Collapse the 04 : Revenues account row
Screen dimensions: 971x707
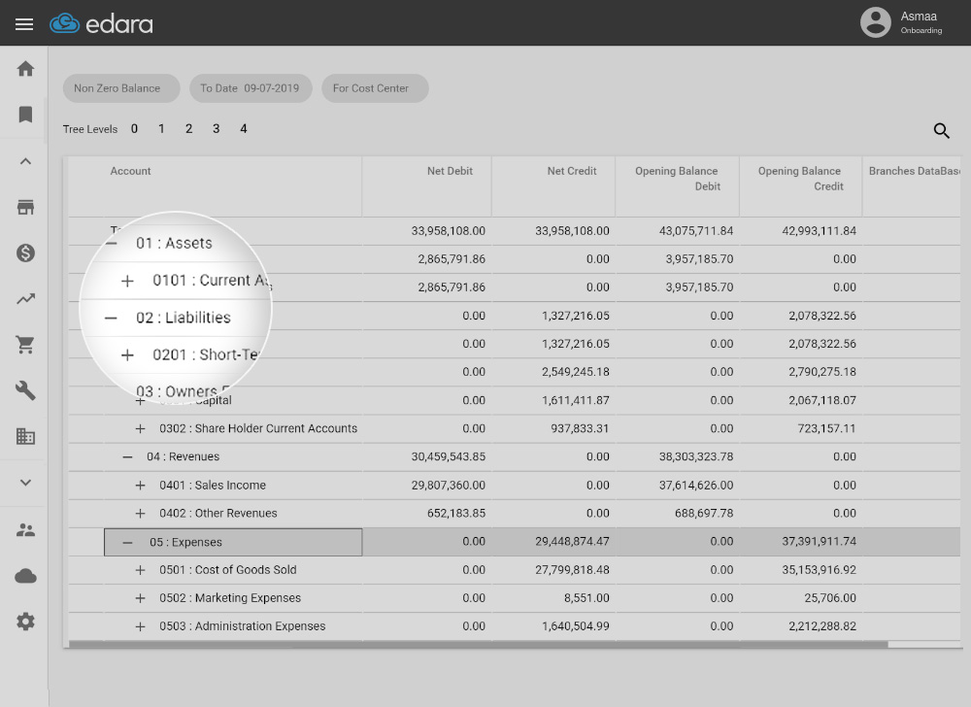(x=127, y=456)
